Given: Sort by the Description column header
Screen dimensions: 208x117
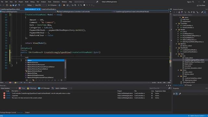Looking at the screenshot, I should [x=15, y=91].
